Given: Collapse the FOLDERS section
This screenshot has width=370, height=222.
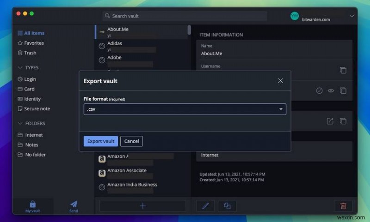Looking at the screenshot, I should click(31, 124).
